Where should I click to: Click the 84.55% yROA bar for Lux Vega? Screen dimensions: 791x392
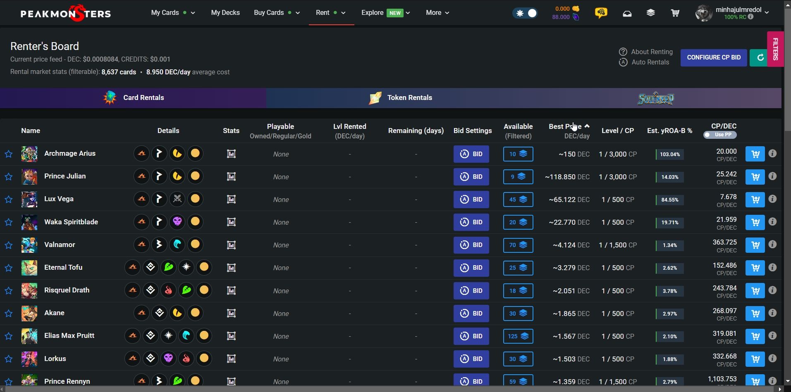point(669,200)
